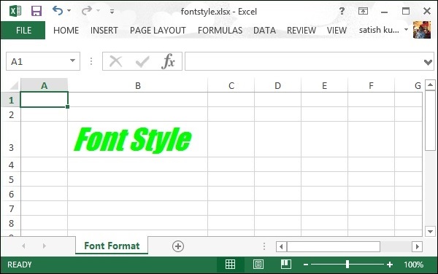This screenshot has height=274, width=438.
Task: Click the horizontal scrollbar right arrow
Action: (417, 247)
